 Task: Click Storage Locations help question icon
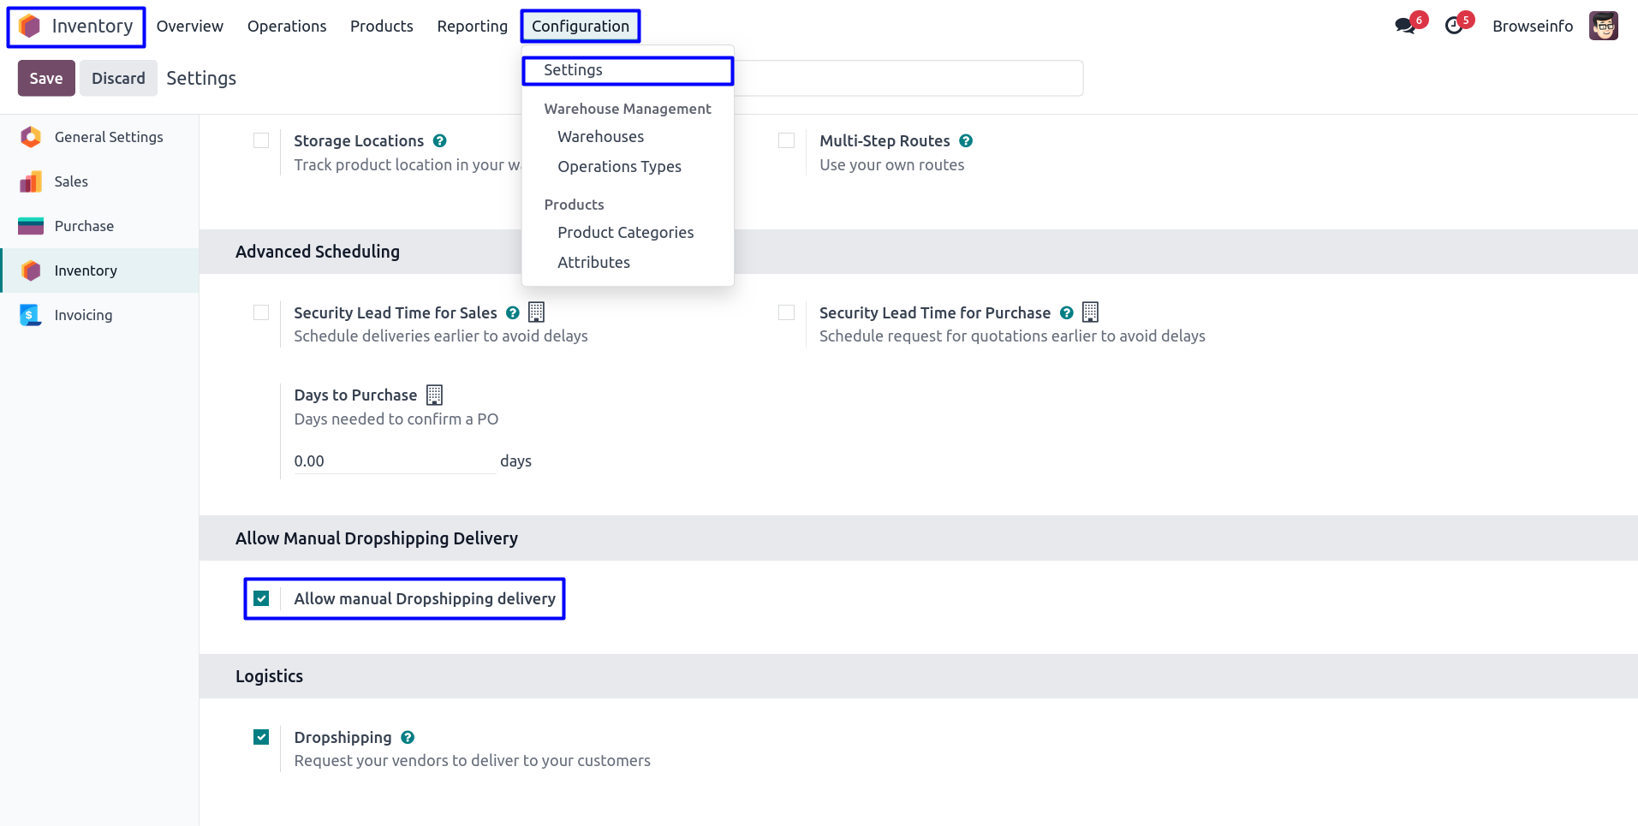(x=439, y=141)
